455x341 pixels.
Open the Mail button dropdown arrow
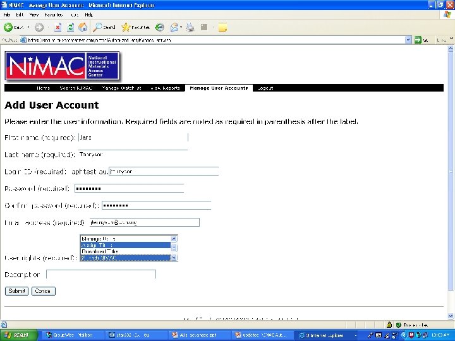click(181, 27)
